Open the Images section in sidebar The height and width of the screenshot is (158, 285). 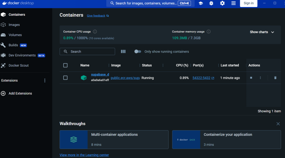point(14,25)
